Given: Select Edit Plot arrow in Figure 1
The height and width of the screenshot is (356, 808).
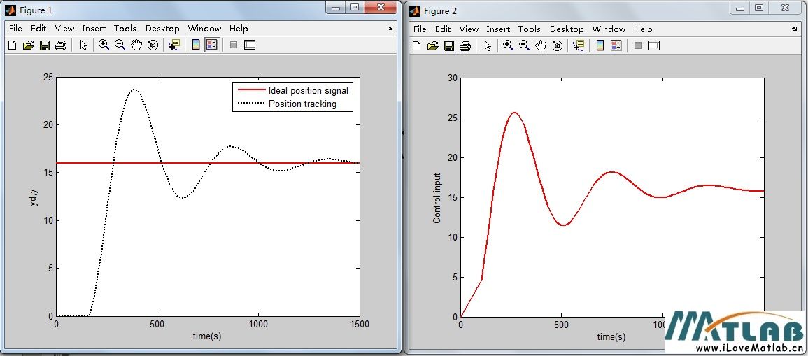Looking at the screenshot, I should [x=83, y=45].
